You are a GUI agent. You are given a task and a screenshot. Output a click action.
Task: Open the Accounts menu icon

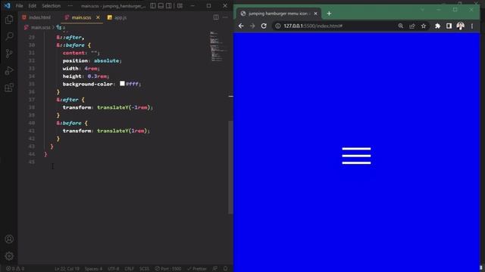click(9, 239)
